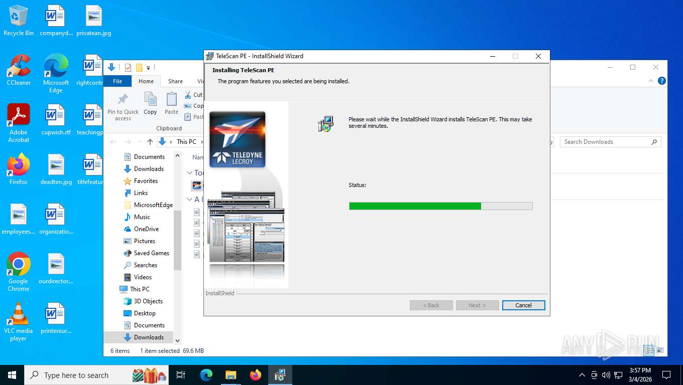Open VLC media player desktop shortcut
The width and height of the screenshot is (683, 385).
pyautogui.click(x=19, y=322)
